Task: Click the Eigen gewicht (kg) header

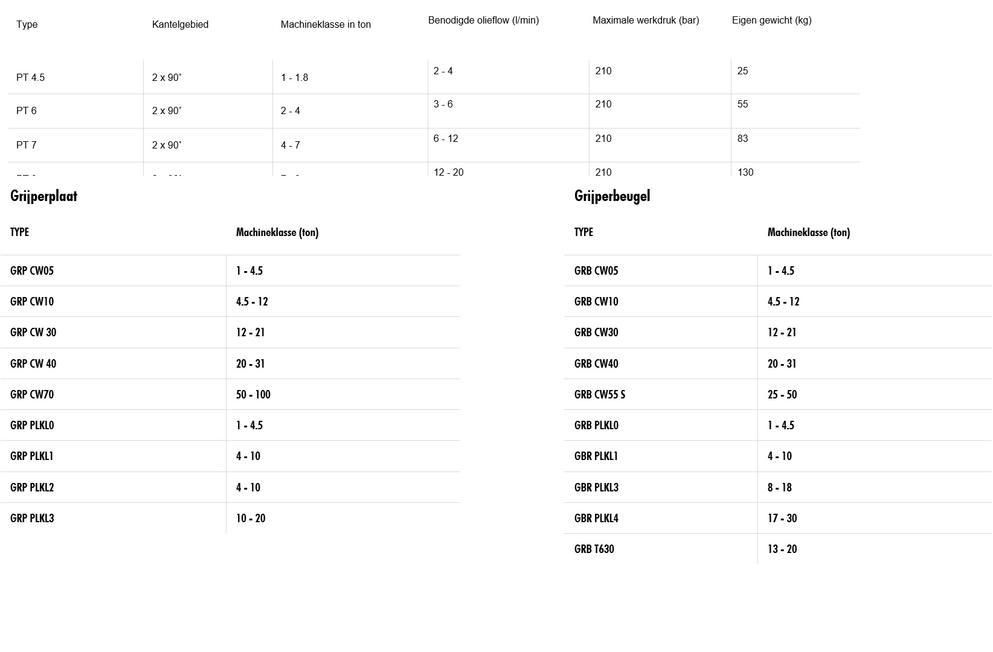Action: pyautogui.click(x=771, y=21)
